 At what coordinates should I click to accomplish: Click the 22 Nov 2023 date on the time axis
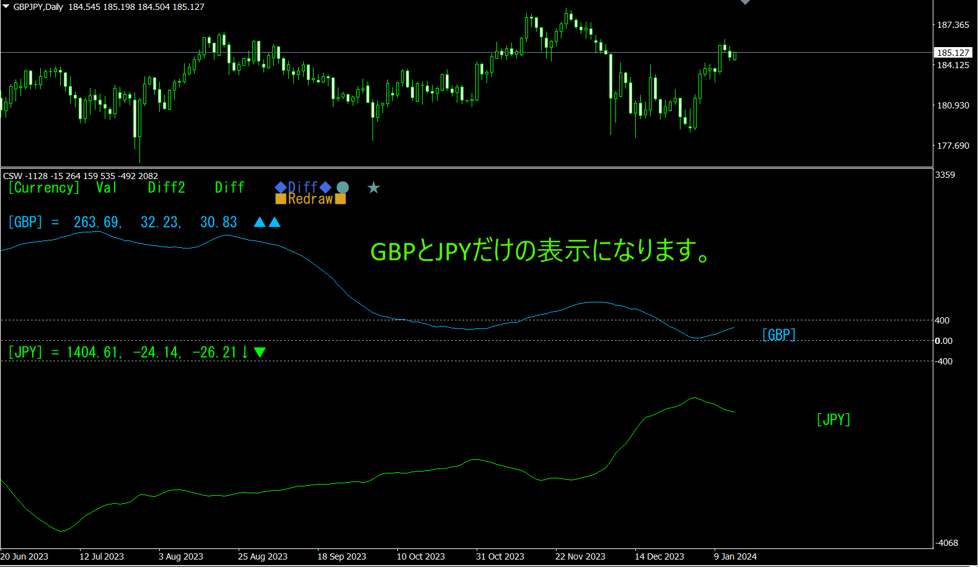pos(580,556)
